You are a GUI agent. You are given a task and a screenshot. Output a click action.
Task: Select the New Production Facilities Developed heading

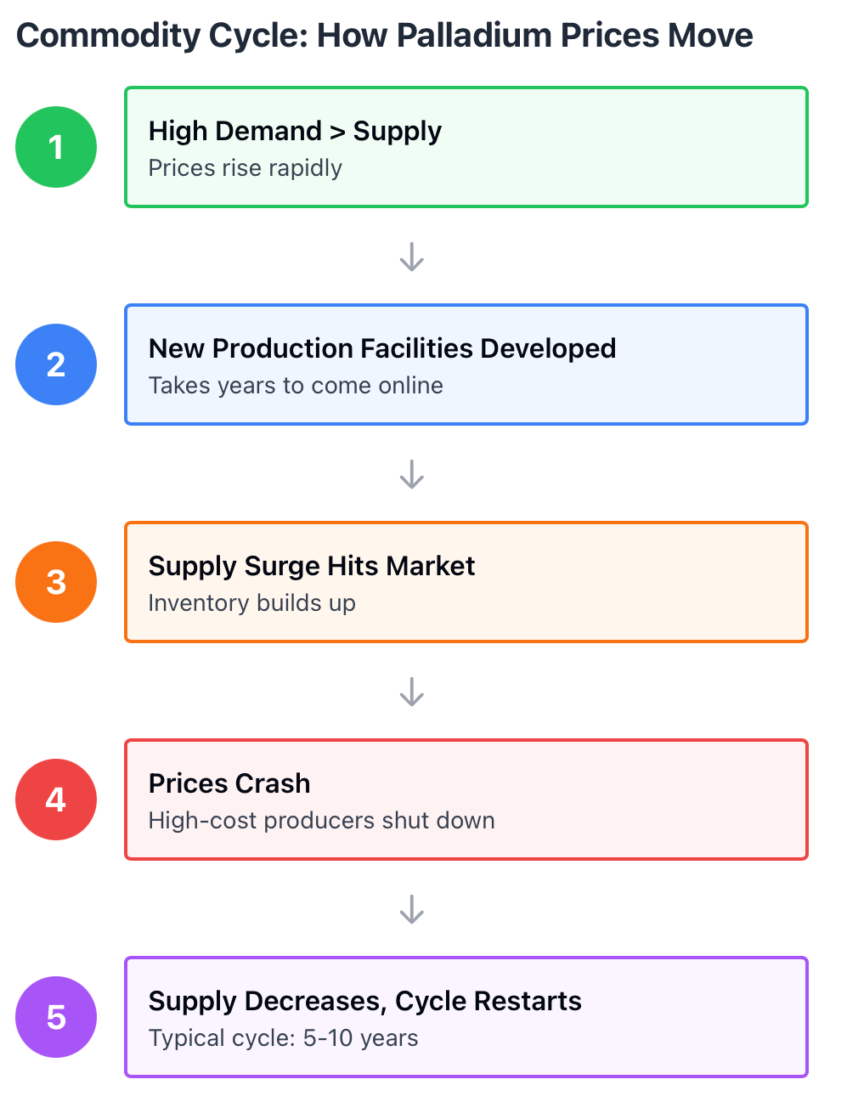pyautogui.click(x=382, y=348)
